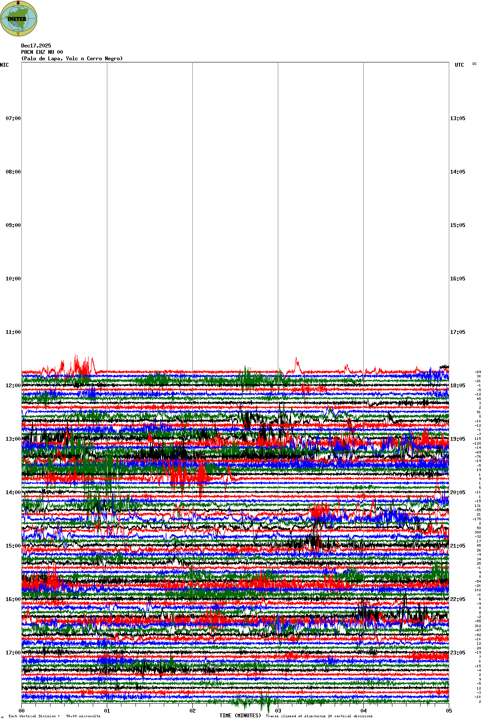This screenshot has height=722, width=483.
Task: Select the 17:00 local time label
Action: tap(13, 653)
